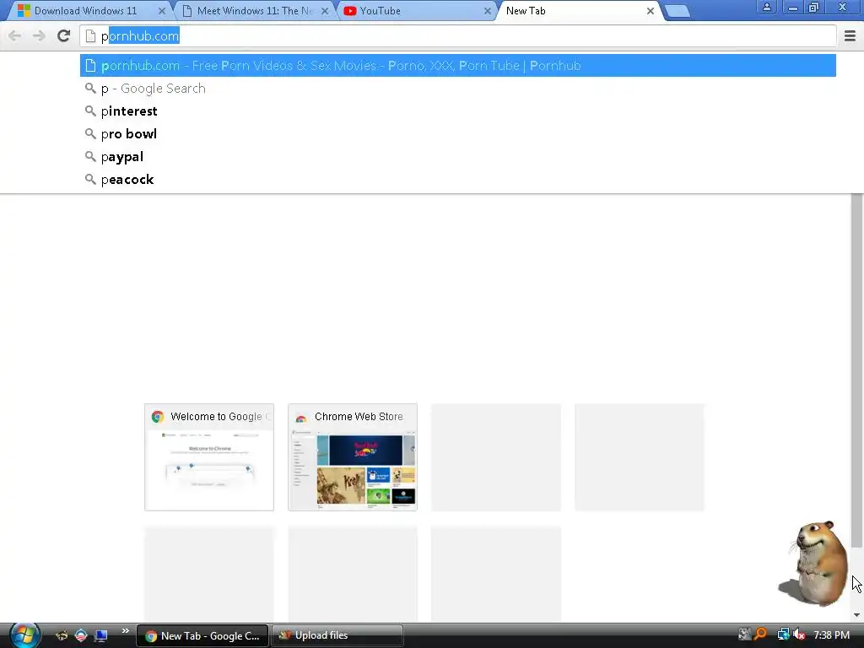
Task: Open the Welcome to Google Chrome thumbnail
Action: [x=209, y=457]
